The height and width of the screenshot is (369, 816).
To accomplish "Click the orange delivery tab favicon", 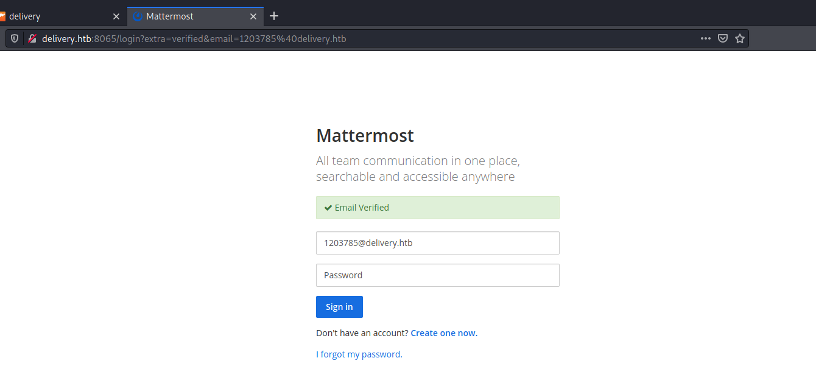I will click(2, 16).
